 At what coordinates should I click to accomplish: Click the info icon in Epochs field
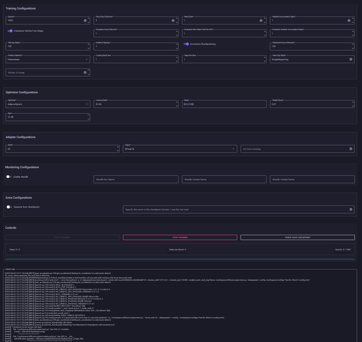click(85, 21)
